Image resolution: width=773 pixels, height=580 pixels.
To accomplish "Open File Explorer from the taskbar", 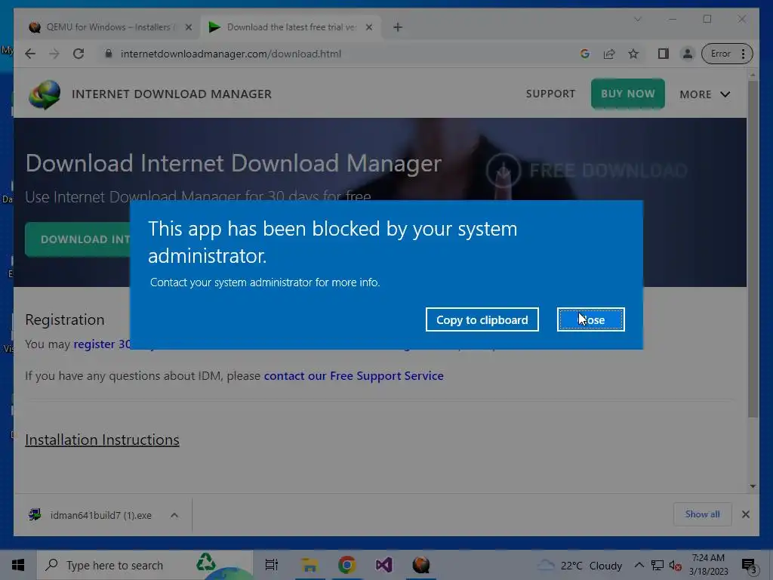I will pyautogui.click(x=310, y=565).
